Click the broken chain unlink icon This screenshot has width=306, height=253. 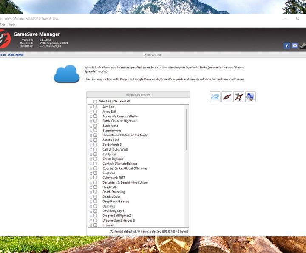tap(238, 97)
